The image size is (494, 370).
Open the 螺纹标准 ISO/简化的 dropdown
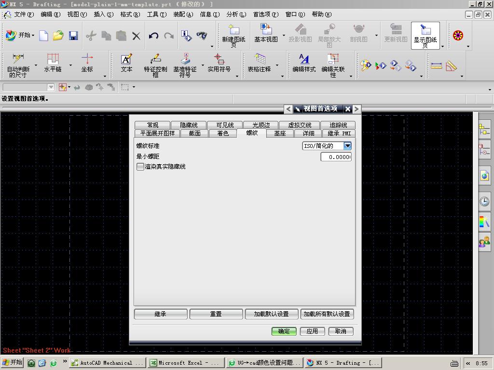(x=348, y=145)
